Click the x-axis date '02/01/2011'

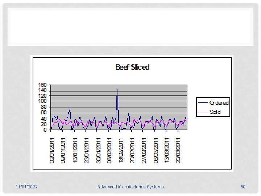coord(52,150)
